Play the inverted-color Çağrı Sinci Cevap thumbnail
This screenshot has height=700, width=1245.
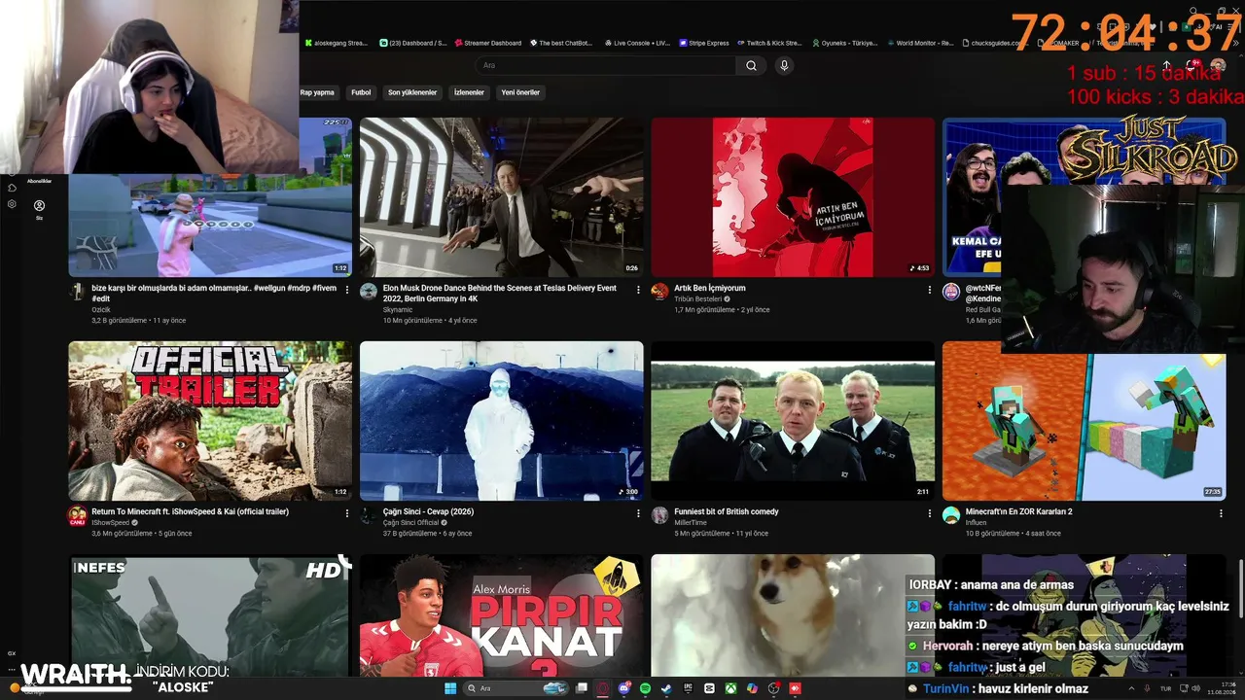(502, 421)
